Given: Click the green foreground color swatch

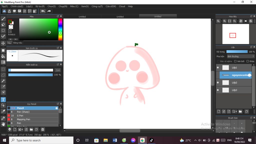Looking at the screenshot, I should pos(10,21).
